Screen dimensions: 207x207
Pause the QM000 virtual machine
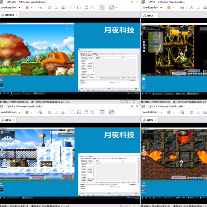[27, 8]
